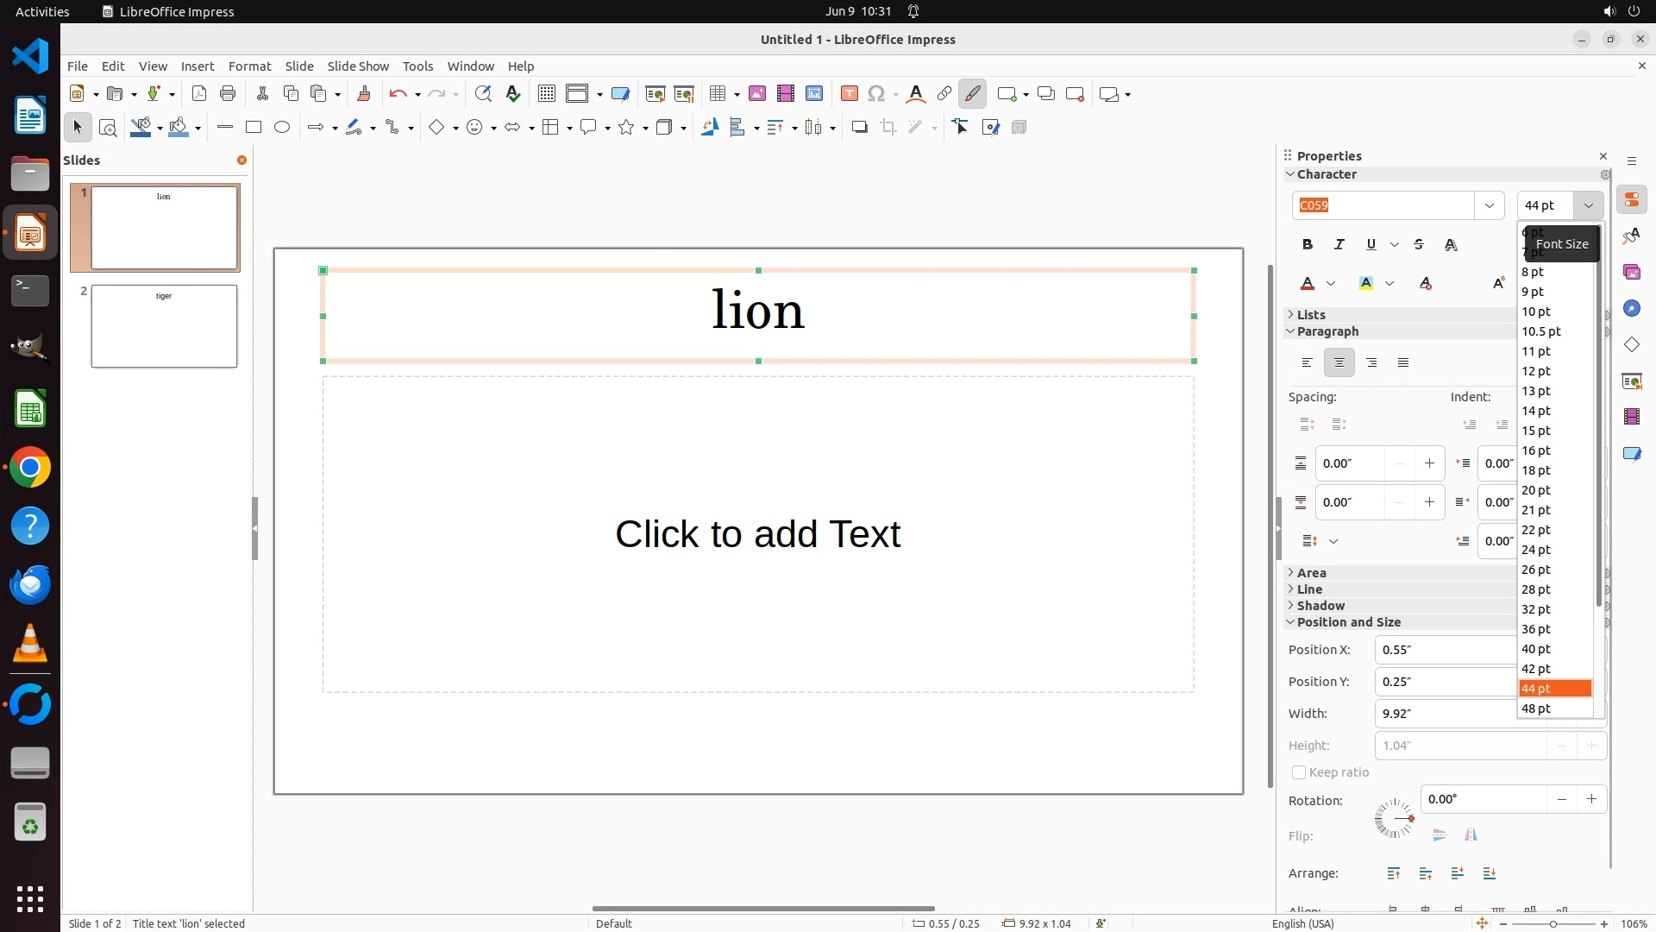Viewport: 1656px width, 932px height.
Task: Collapse the Paragraph section
Action: tap(1327, 331)
